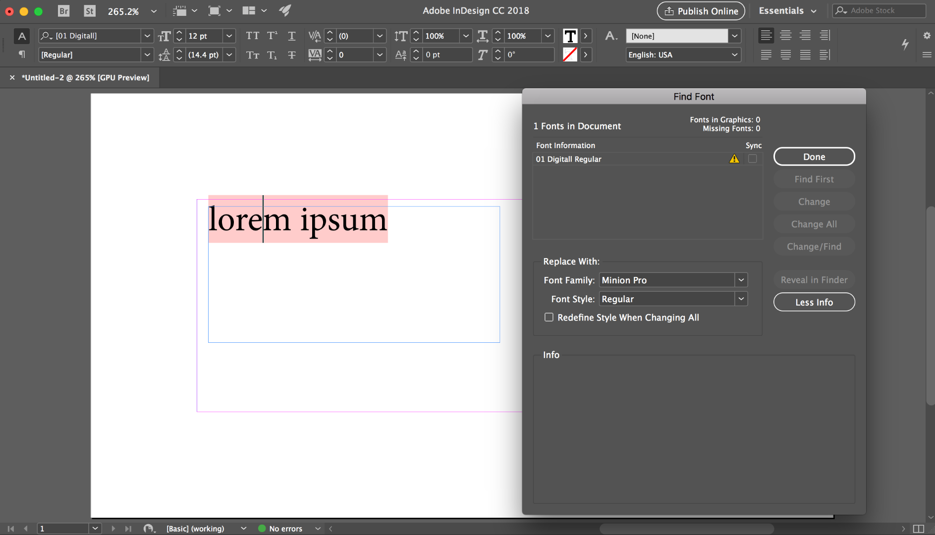Viewport: 935px width, 535px height.
Task: Open the English: USA language dropdown
Action: click(x=683, y=55)
